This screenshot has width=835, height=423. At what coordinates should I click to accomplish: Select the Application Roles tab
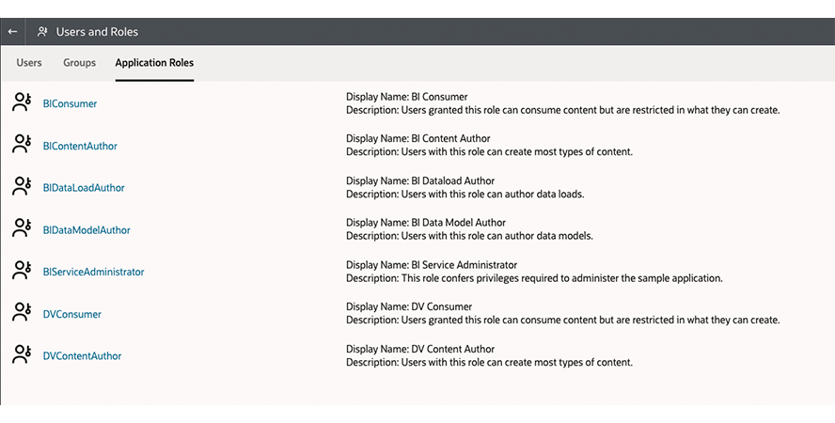154,63
